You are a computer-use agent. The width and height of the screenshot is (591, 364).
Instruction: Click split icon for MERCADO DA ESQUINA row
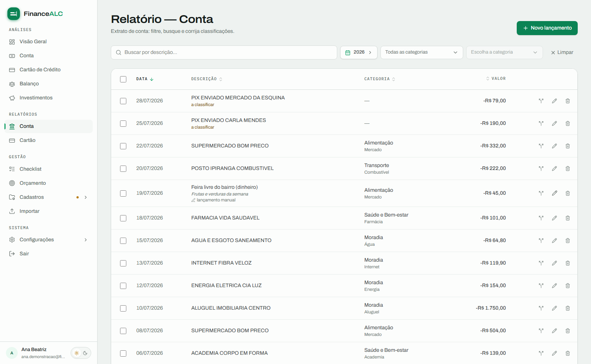541,101
